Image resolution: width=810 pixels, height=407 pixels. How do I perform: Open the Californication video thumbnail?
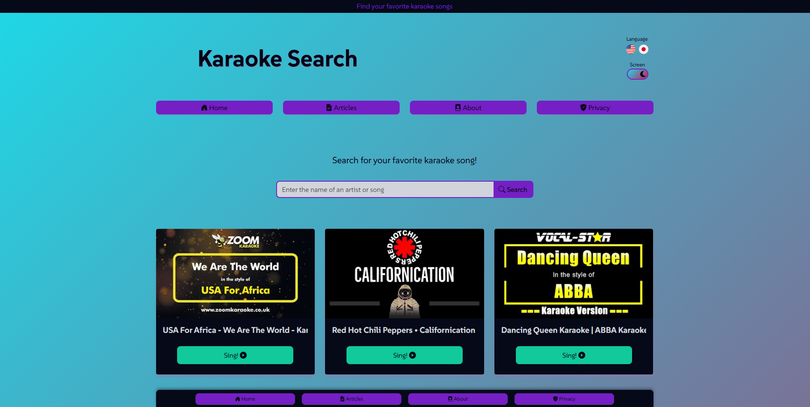click(x=404, y=273)
